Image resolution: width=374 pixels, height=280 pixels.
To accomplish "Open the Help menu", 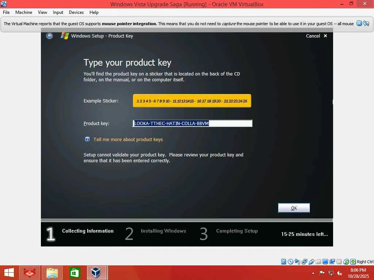I will click(94, 12).
